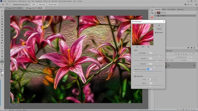The height and width of the screenshot is (111, 198).
Task: Select the Type tool
Action: pos(2,54)
